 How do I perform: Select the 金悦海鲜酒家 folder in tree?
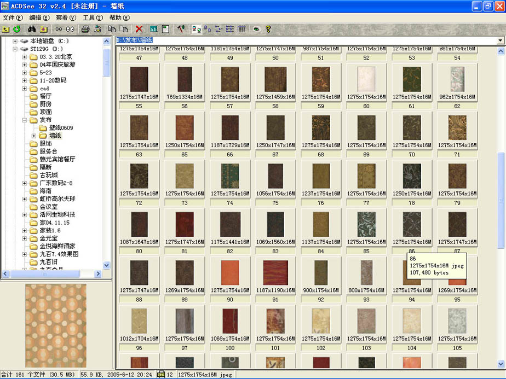click(58, 246)
